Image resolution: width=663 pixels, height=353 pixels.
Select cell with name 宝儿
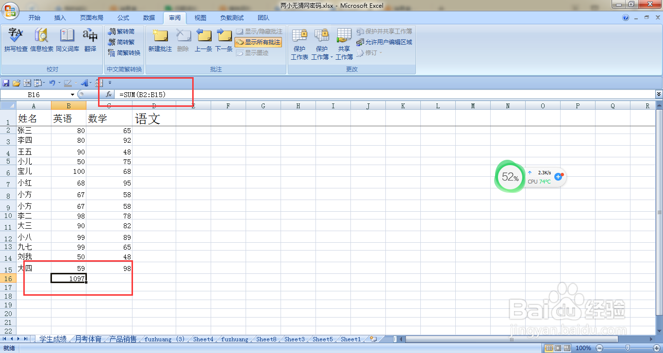click(34, 171)
